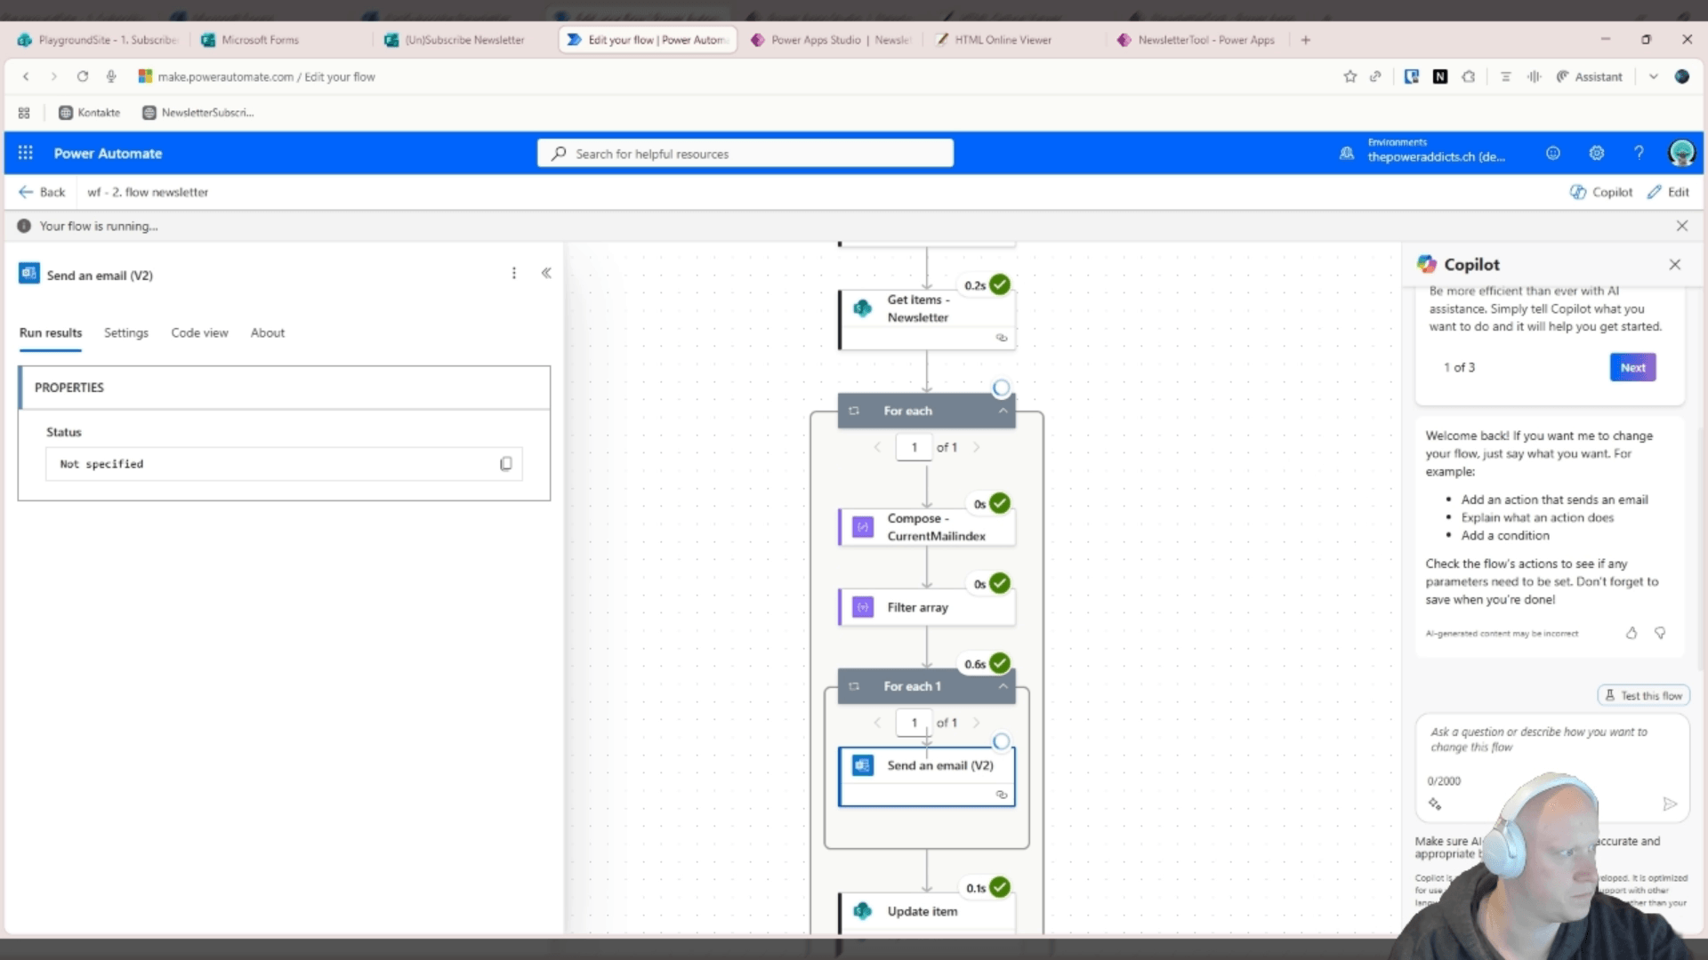Click the SharePoint icon on Get items action
1708x960 pixels.
(x=863, y=308)
